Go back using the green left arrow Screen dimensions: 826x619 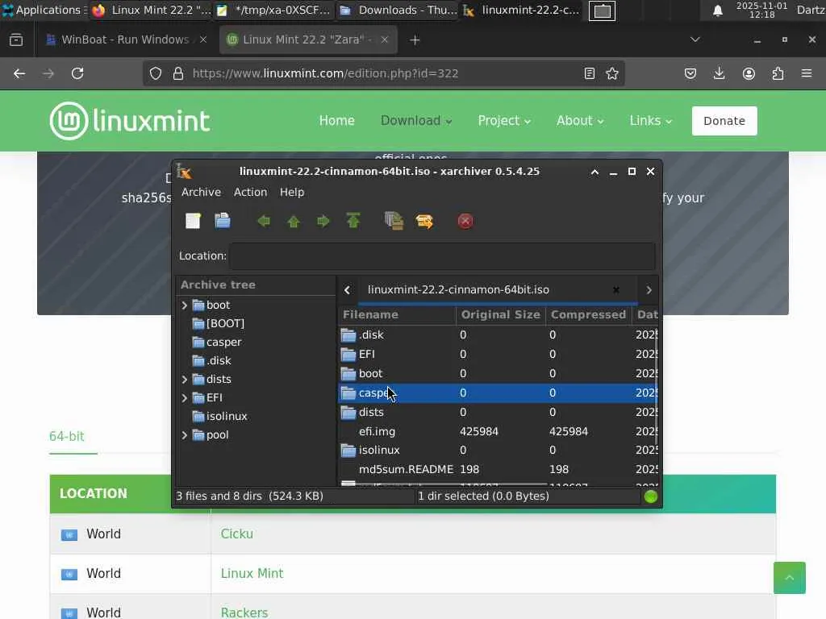coord(264,221)
